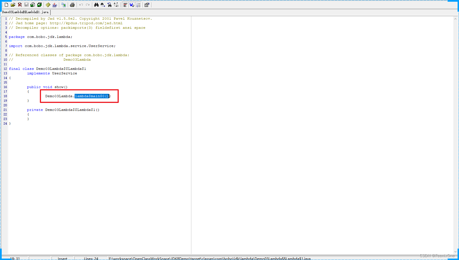Click the Decompiler options comment line
This screenshot has height=260, width=459.
[77, 28]
